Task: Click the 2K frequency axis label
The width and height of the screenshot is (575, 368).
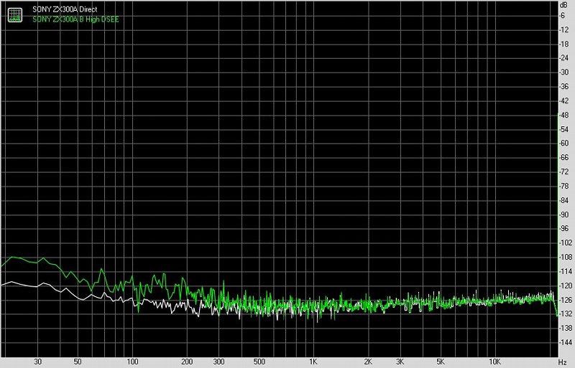Action: [x=368, y=362]
